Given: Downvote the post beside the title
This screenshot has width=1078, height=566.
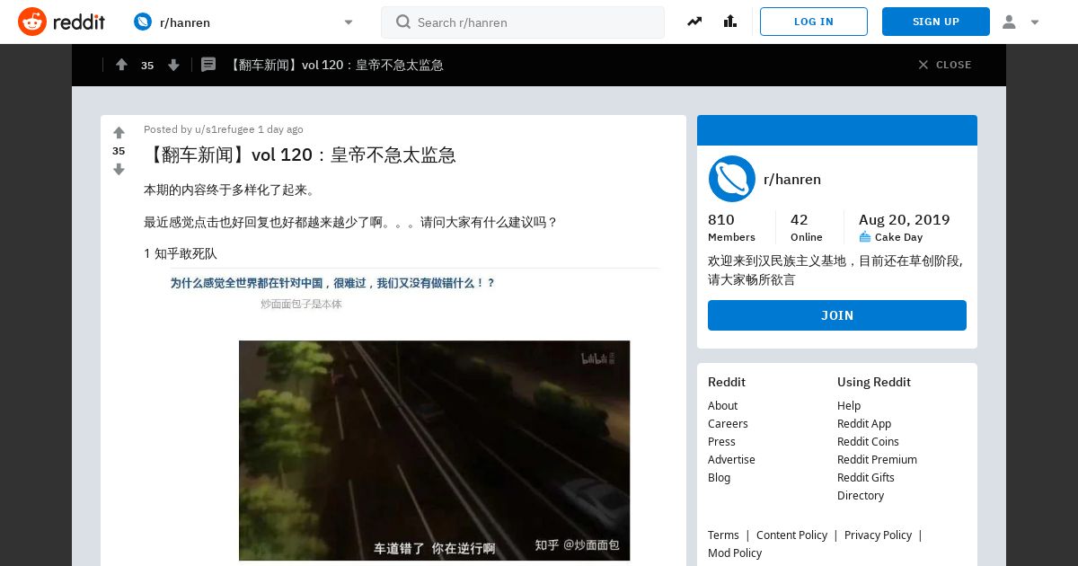Looking at the screenshot, I should pyautogui.click(x=119, y=169).
